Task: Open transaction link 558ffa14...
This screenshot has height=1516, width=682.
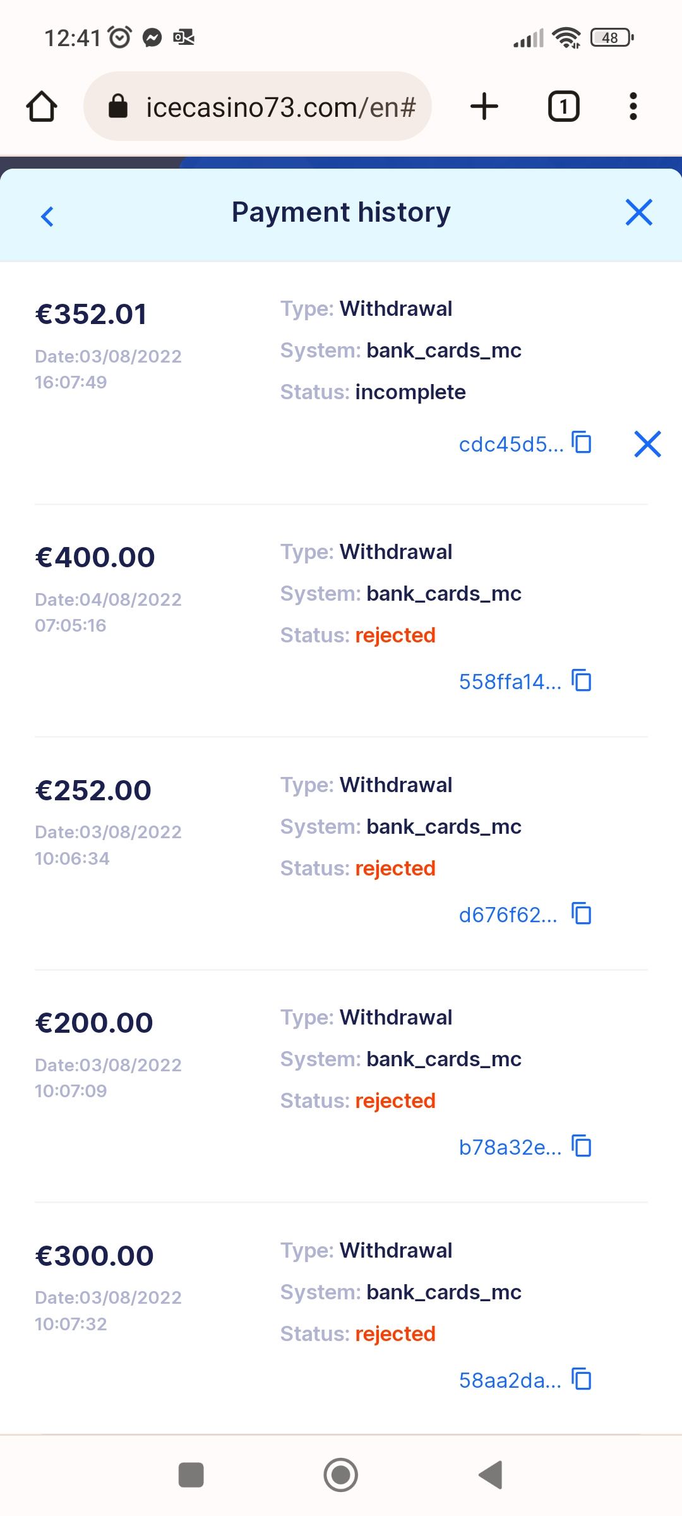Action: [x=510, y=682]
